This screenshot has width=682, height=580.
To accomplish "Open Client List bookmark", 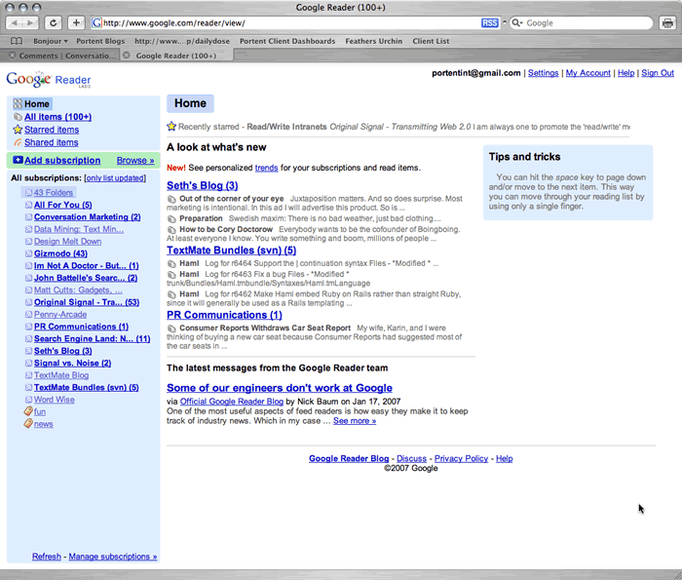I will [431, 41].
